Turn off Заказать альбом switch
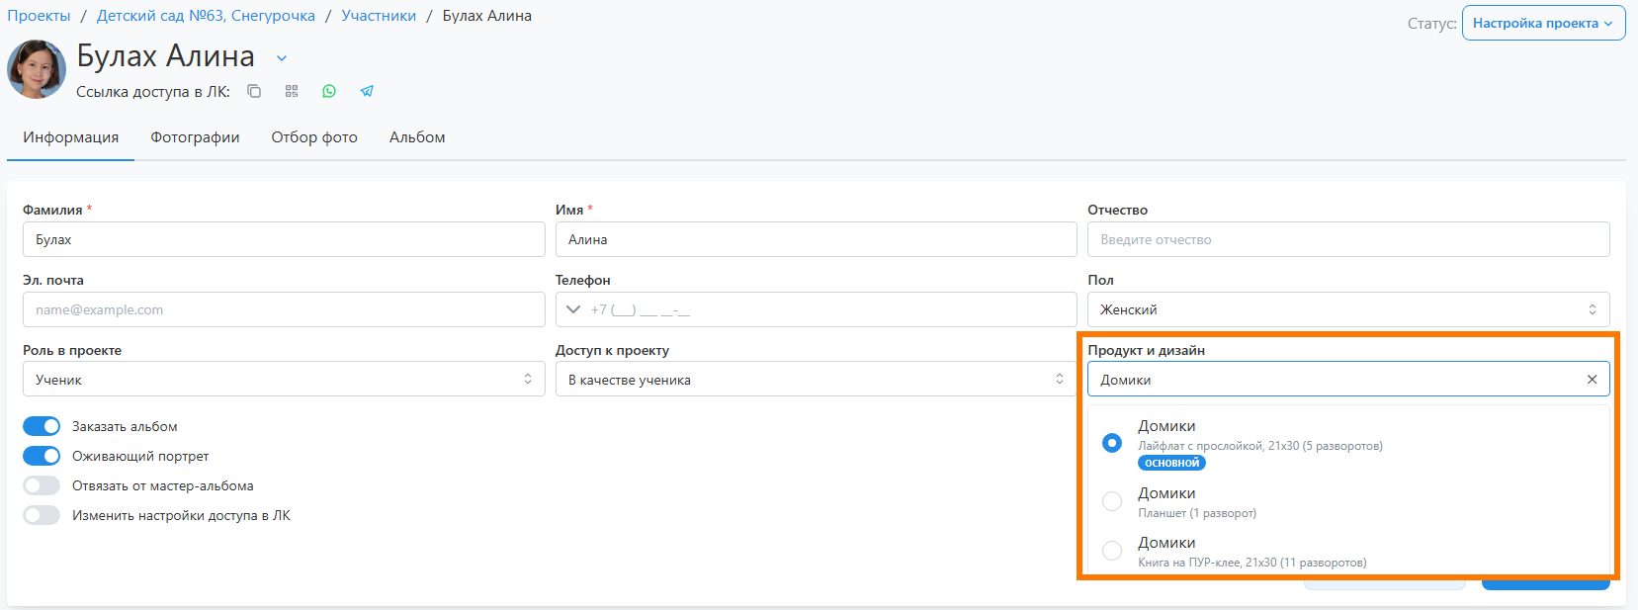 point(42,426)
